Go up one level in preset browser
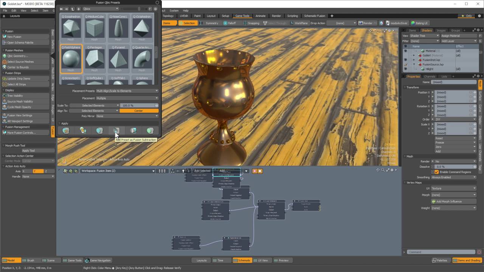Image resolution: width=484 pixels, height=272 pixels. (73, 9)
